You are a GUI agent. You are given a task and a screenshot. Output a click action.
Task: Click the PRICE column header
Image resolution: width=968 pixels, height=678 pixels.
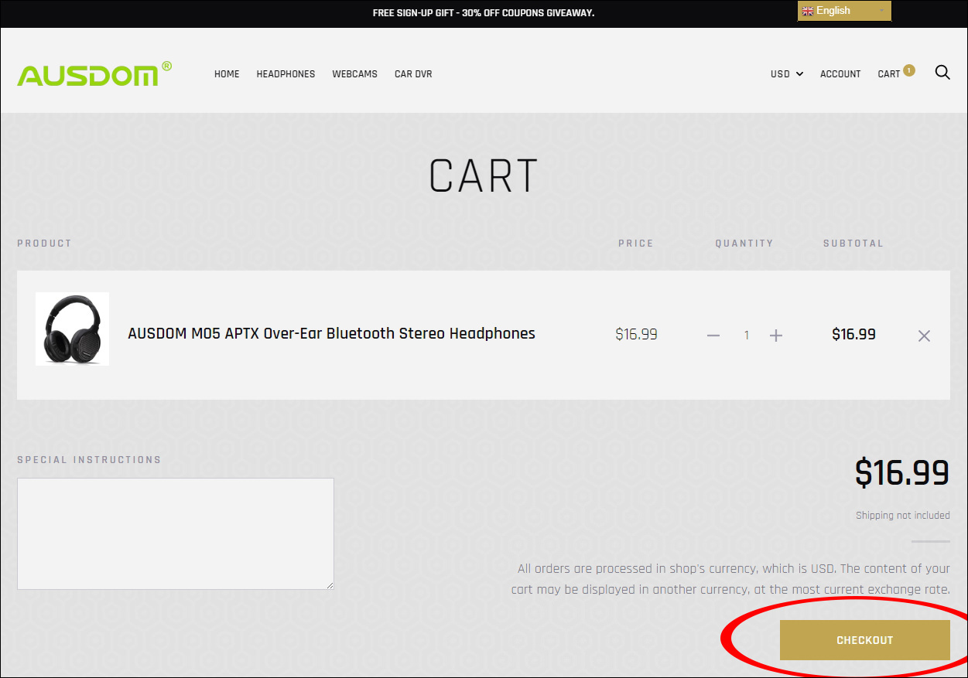click(636, 244)
